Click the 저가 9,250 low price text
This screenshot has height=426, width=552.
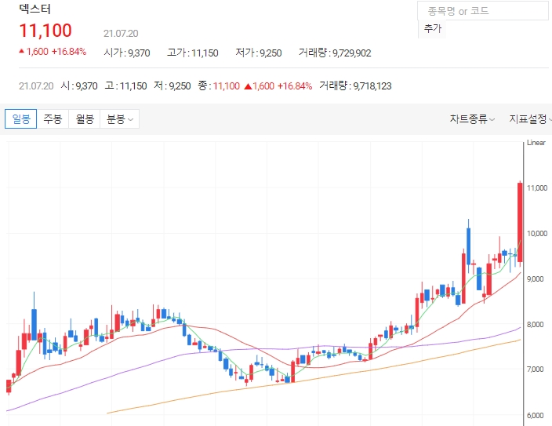tap(259, 53)
